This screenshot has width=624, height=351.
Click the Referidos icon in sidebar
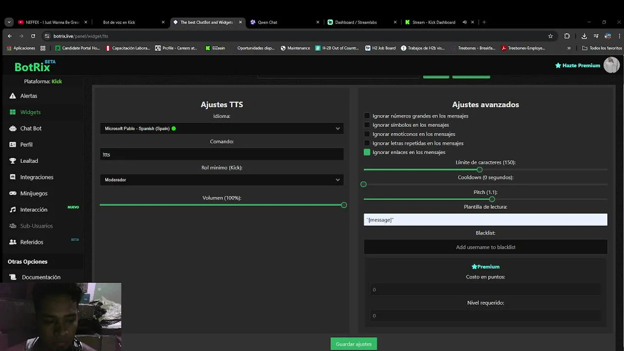[x=13, y=242]
